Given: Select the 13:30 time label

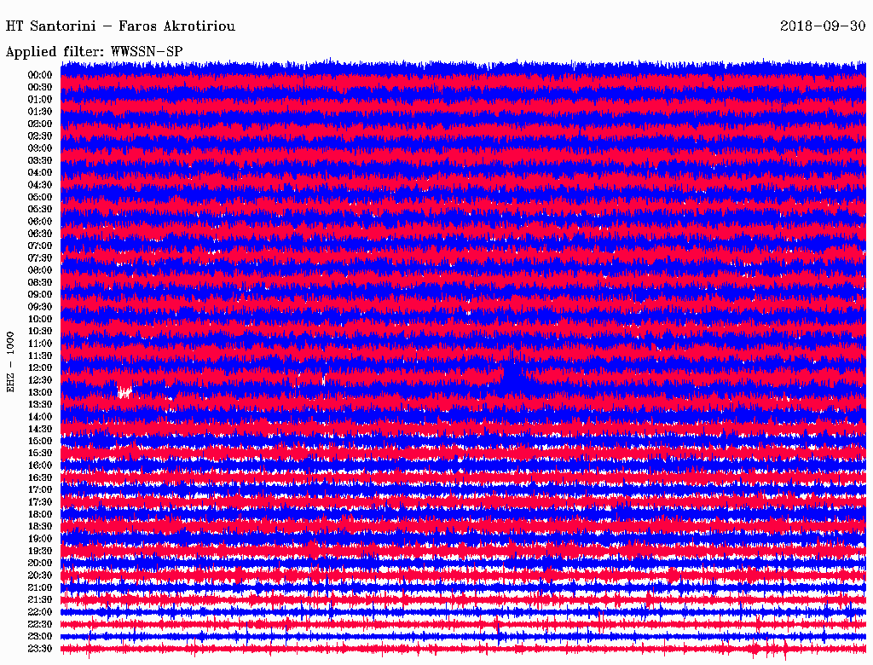Looking at the screenshot, I should tap(40, 404).
